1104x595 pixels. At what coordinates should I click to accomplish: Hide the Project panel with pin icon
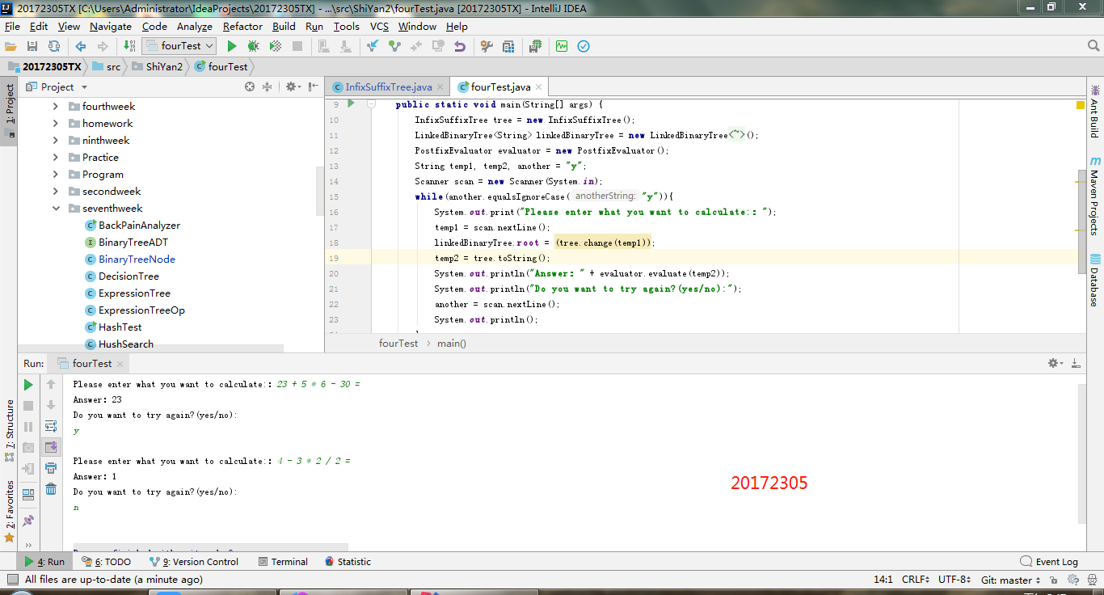pos(313,87)
